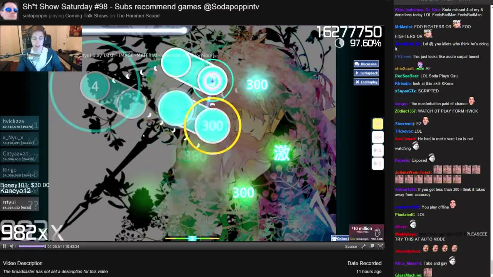Open azogor's chat username
This screenshot has height=277, width=493.
tap(402, 104)
